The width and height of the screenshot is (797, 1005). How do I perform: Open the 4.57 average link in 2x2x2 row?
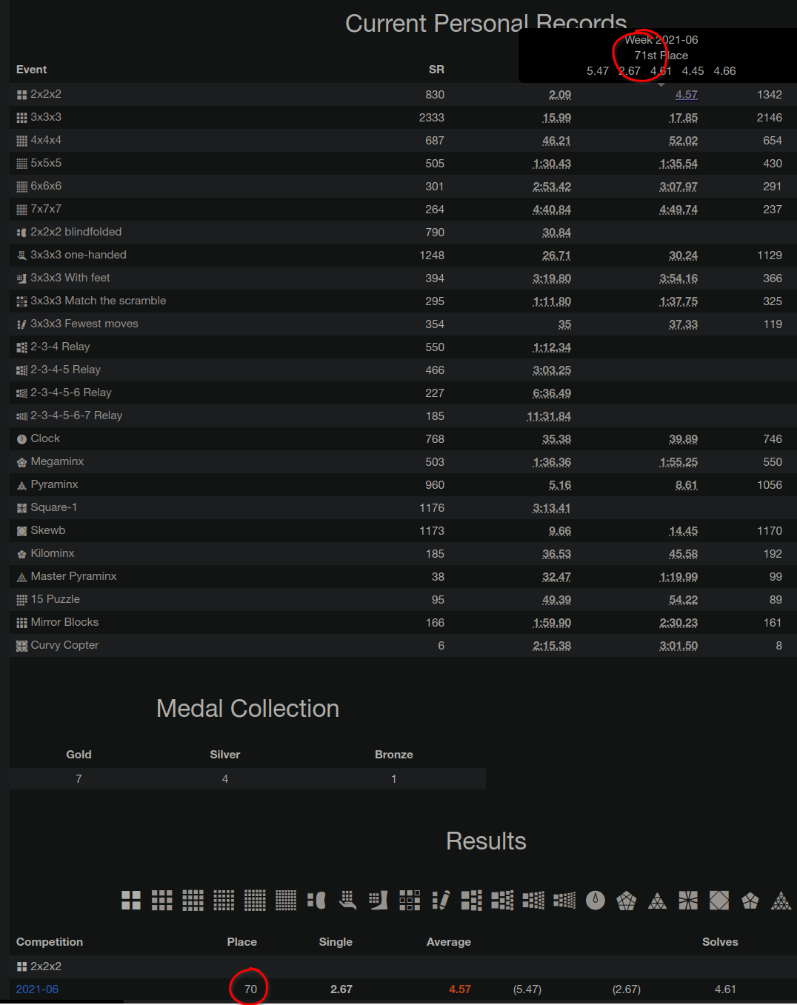coord(687,95)
